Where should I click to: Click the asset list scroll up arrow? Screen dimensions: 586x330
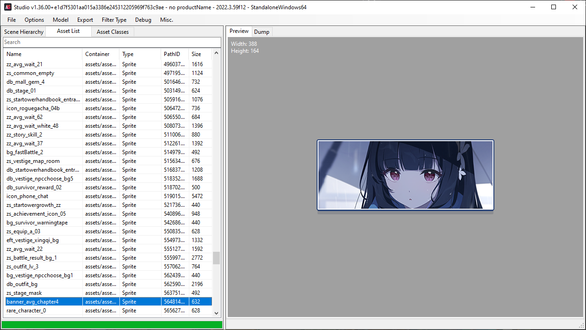[216, 53]
